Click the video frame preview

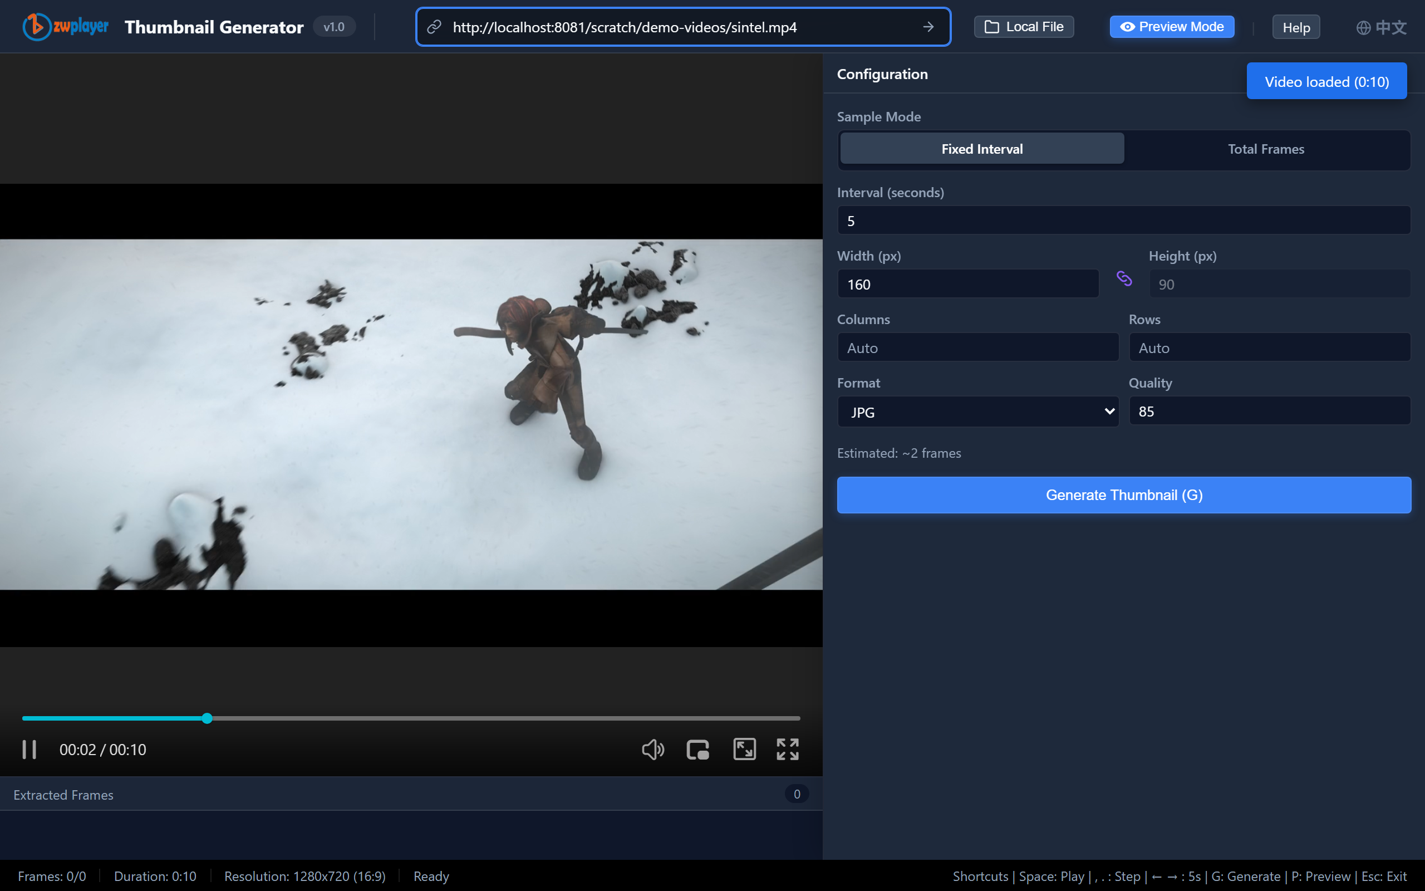[x=411, y=414]
